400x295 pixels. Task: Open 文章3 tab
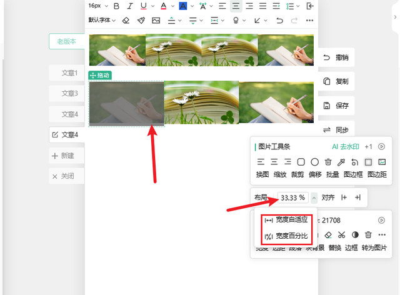[67, 93]
